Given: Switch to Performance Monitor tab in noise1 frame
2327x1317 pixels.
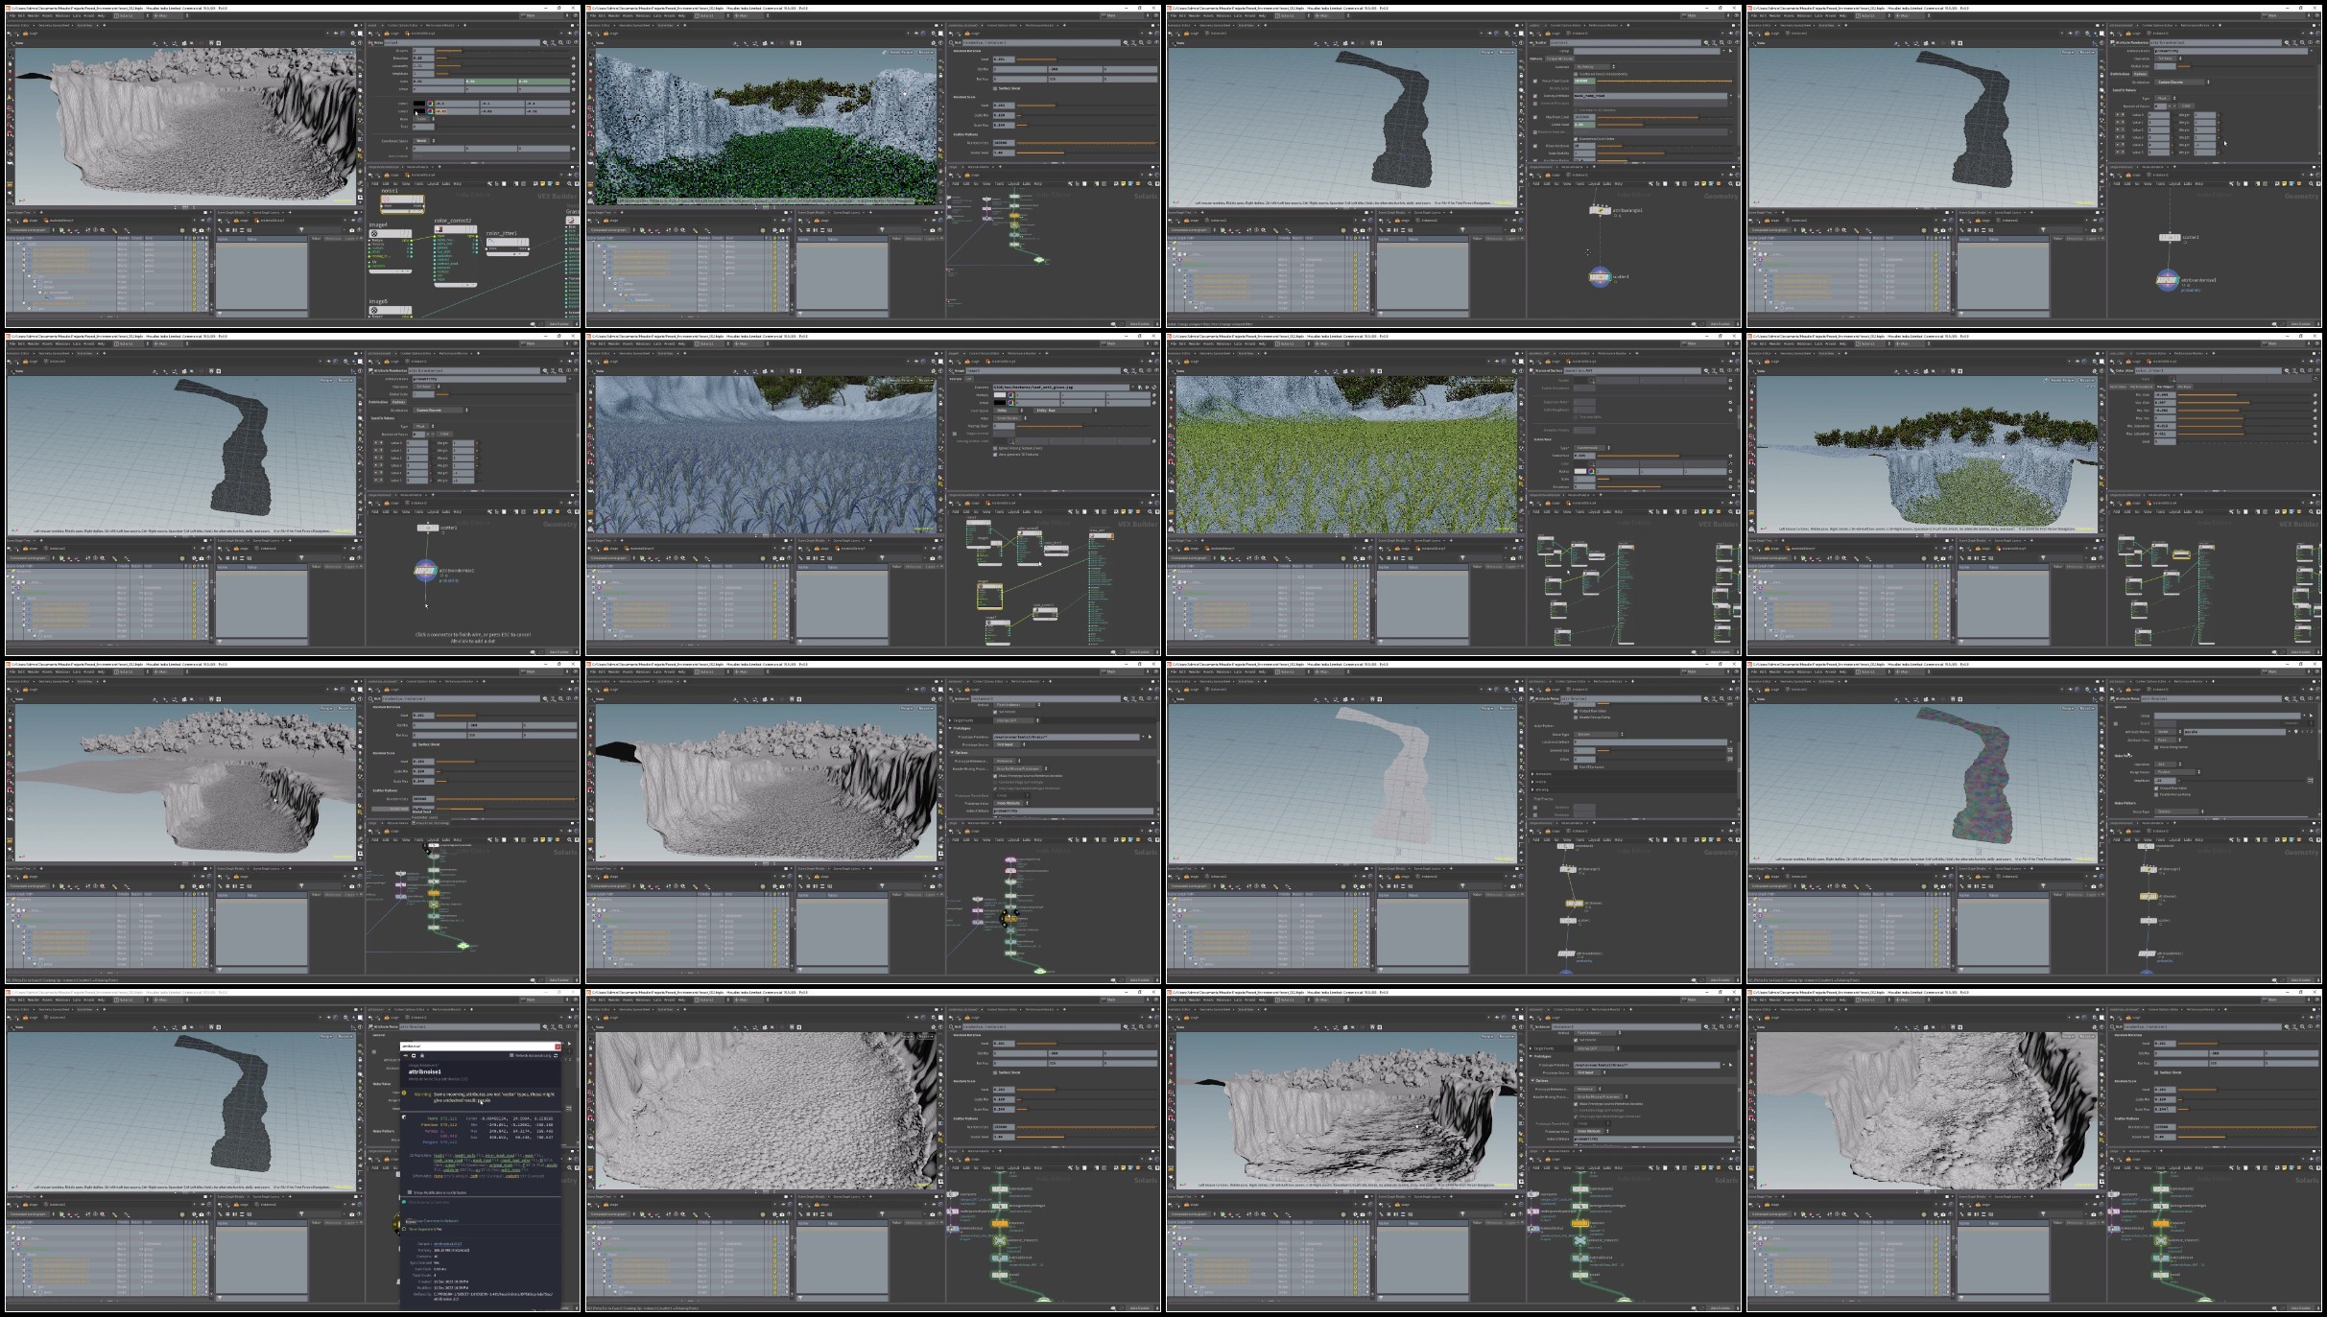Looking at the screenshot, I should point(440,25).
